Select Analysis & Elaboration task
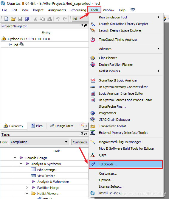The width and height of the screenshot is (169, 199). click(53, 182)
